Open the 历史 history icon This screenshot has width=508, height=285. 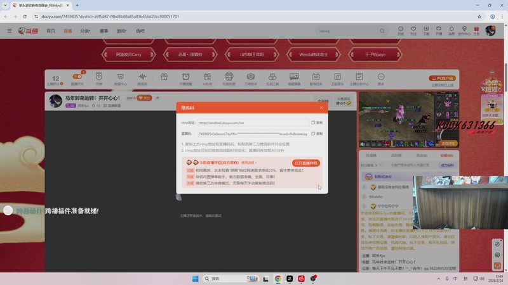(x=401, y=30)
